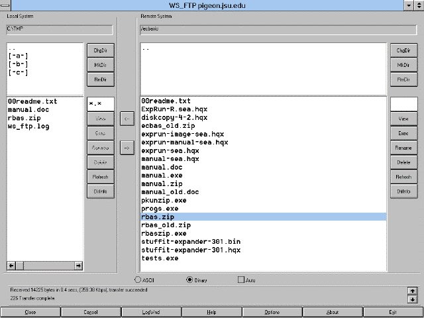
Task: Click the Exit button
Action: [393, 312]
